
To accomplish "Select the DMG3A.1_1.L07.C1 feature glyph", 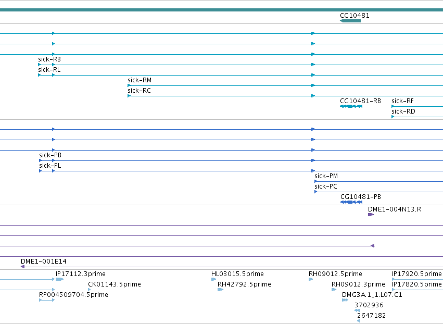I will coord(345,300).
